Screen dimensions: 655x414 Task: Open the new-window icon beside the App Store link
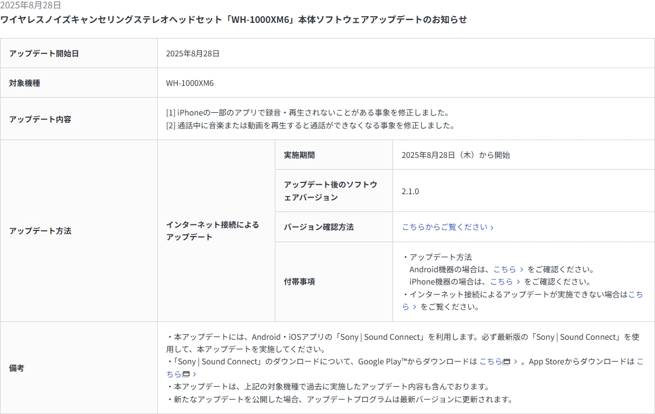pos(186,374)
